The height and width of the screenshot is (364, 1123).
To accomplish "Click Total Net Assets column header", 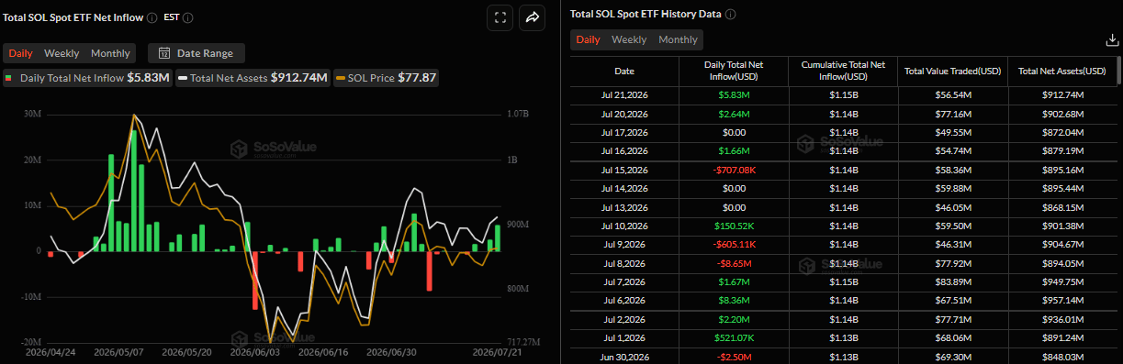I will [x=1062, y=71].
